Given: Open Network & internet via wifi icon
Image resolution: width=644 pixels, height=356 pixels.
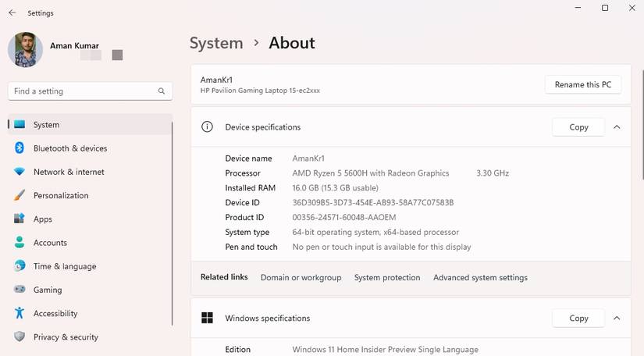Looking at the screenshot, I should (20, 172).
